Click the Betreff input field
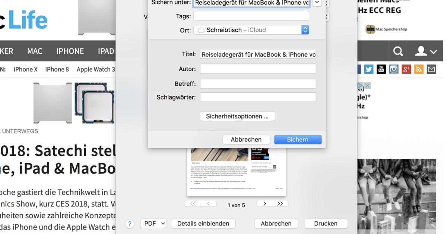The width and height of the screenshot is (447, 234). coord(258,83)
